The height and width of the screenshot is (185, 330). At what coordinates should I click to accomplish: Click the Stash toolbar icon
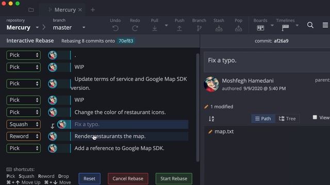(x=219, y=28)
